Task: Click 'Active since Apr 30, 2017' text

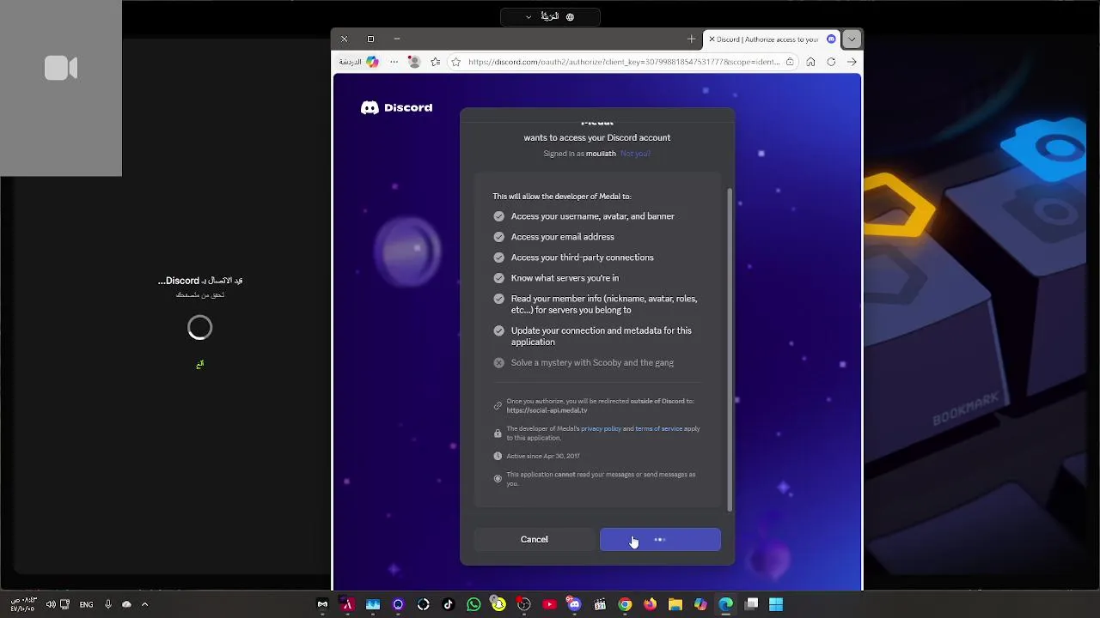Action: pyautogui.click(x=543, y=456)
